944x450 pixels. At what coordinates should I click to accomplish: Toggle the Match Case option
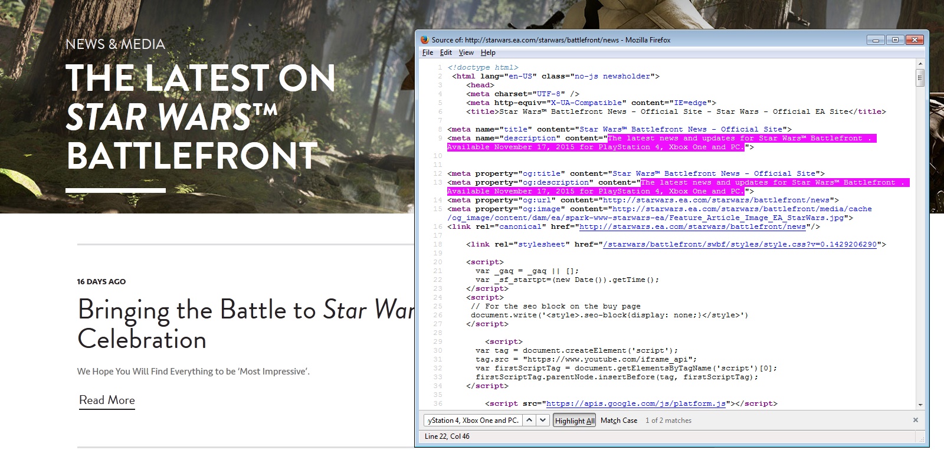tap(619, 421)
